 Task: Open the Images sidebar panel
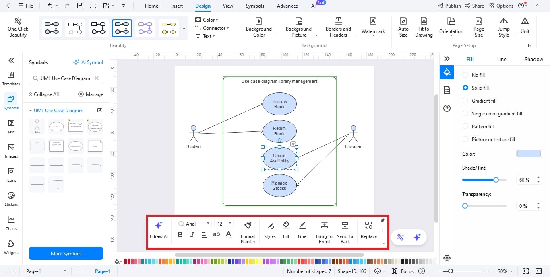tap(11, 151)
